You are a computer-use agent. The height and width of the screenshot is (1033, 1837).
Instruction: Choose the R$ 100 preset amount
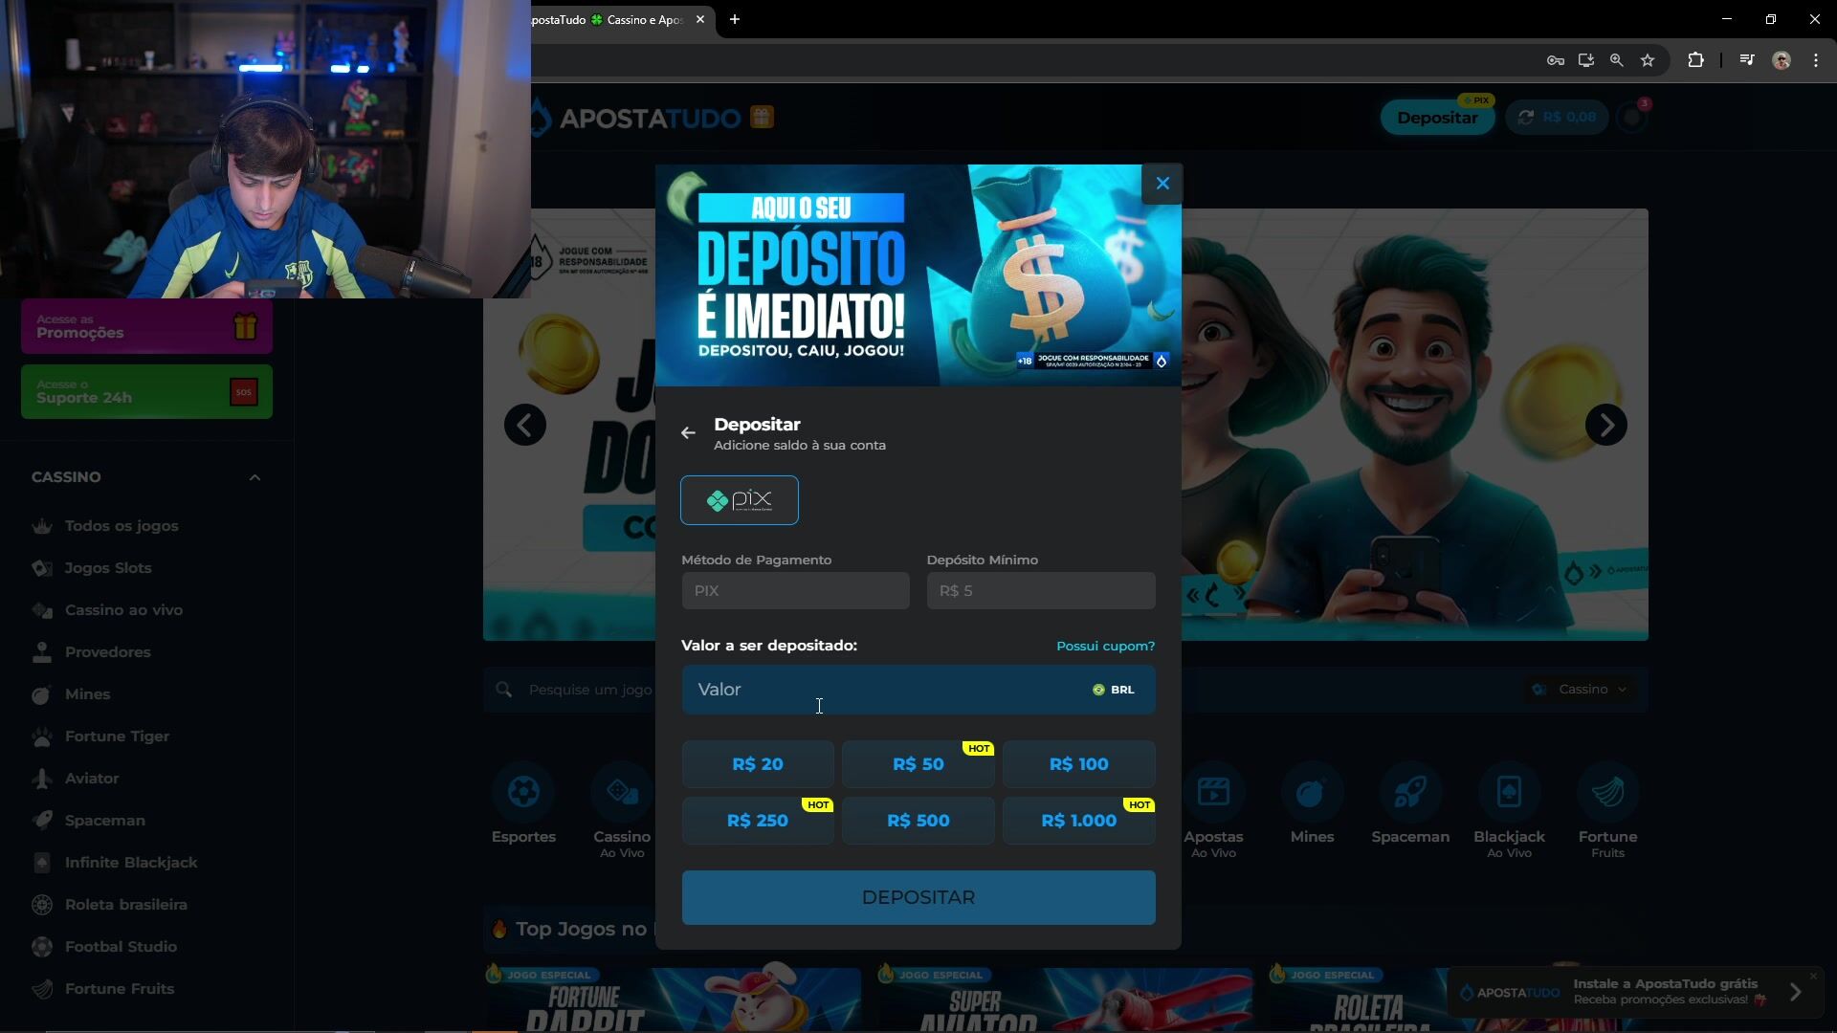[1079, 764]
